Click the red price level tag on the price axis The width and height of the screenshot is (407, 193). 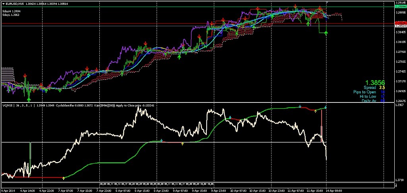pyautogui.click(x=399, y=23)
